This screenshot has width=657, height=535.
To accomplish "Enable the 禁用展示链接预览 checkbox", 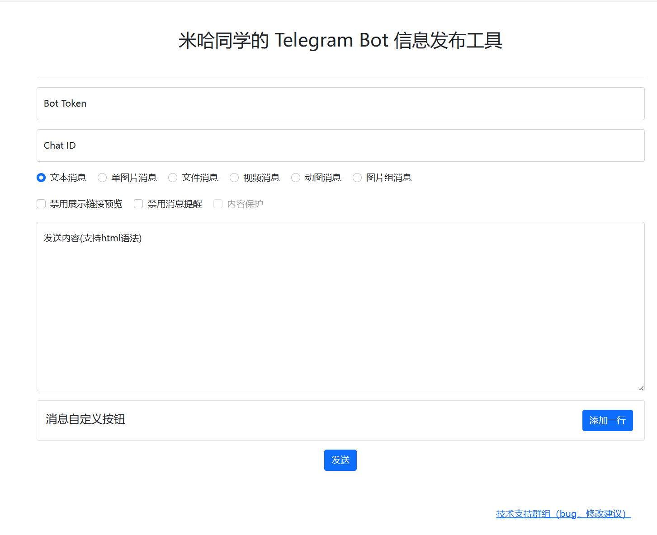I will (41, 204).
